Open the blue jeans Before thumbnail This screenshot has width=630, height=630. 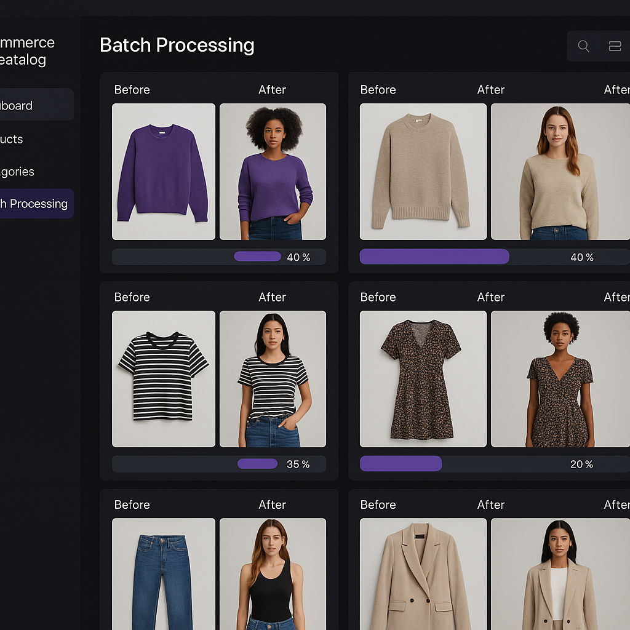tap(163, 575)
